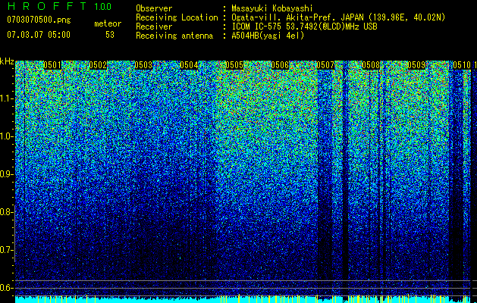Viewport: 477px width, 303px height.
Task: Click the 0.8 frequency axis label
Action: [x=7, y=212]
